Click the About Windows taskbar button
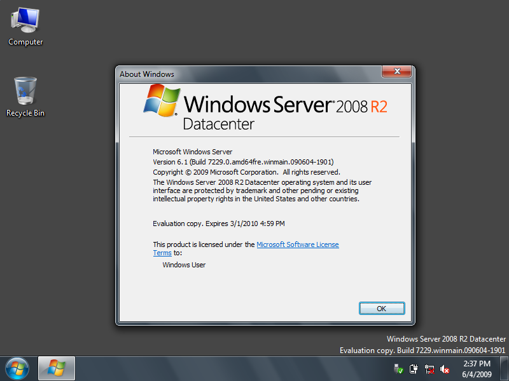 pos(57,368)
